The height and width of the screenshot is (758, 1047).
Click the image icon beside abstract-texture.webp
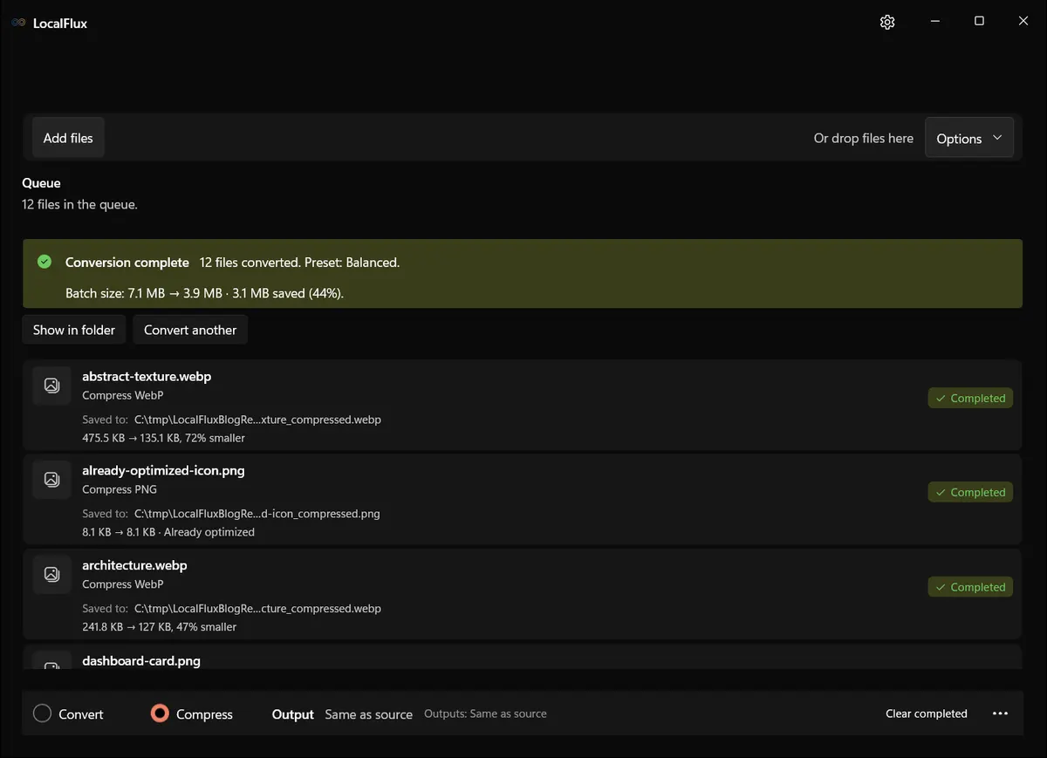[51, 385]
